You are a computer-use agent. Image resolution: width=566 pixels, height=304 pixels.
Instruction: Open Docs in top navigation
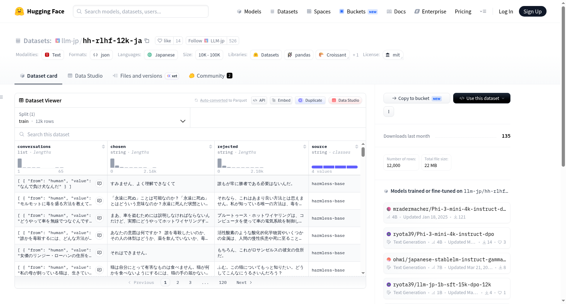pyautogui.click(x=396, y=12)
